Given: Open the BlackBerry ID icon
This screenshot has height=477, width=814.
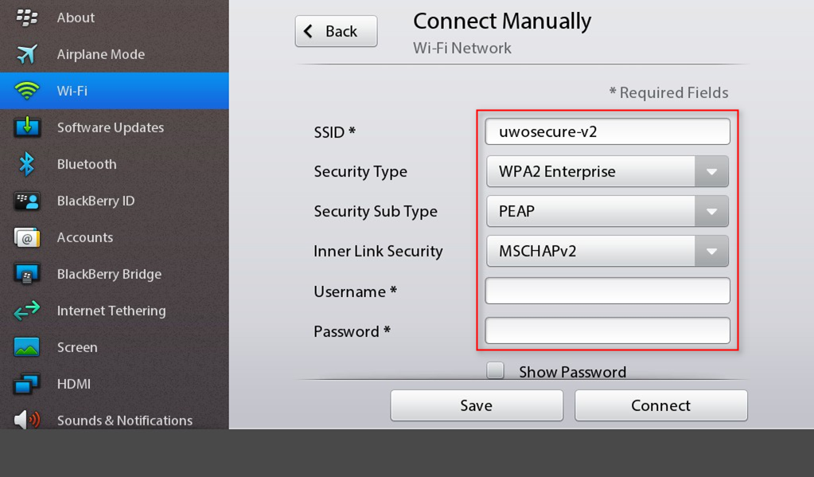Looking at the screenshot, I should pos(27,201).
